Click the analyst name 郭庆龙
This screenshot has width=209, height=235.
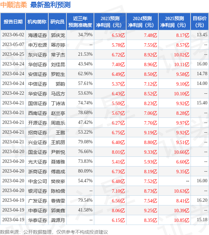pyautogui.click(x=58, y=35)
